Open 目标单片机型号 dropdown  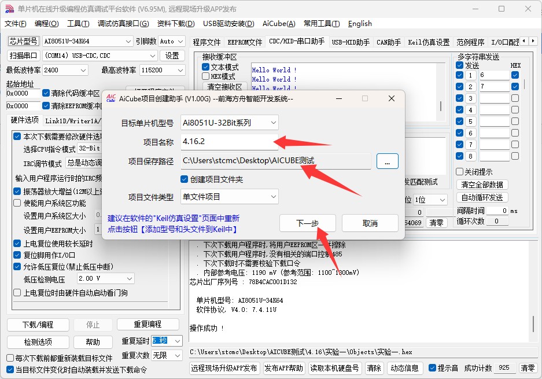click(230, 123)
